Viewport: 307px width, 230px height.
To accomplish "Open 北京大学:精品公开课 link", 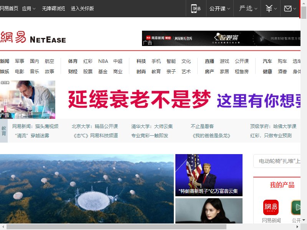I will click(x=95, y=127).
